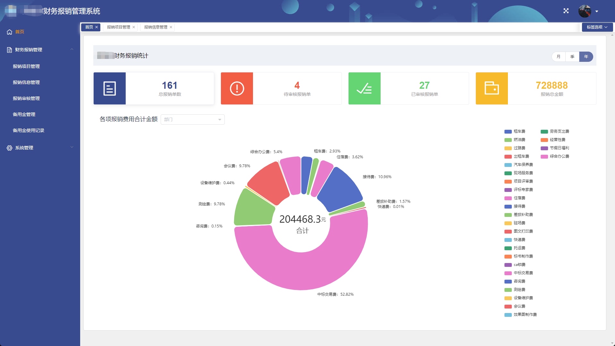
Task: Open the dropdown arrow next to avatar
Action: pyautogui.click(x=597, y=12)
